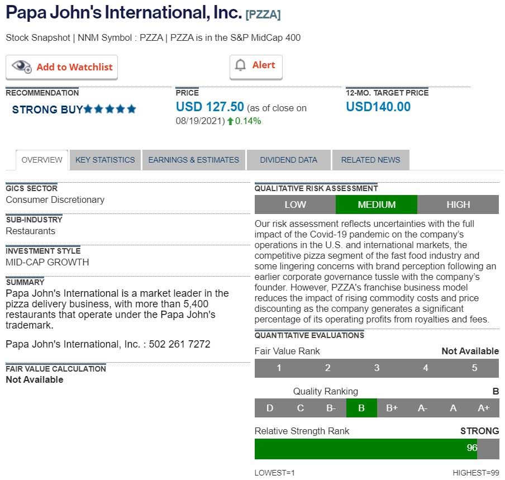The image size is (505, 480).
Task: Go to the Dividend Data tab
Action: tap(288, 160)
